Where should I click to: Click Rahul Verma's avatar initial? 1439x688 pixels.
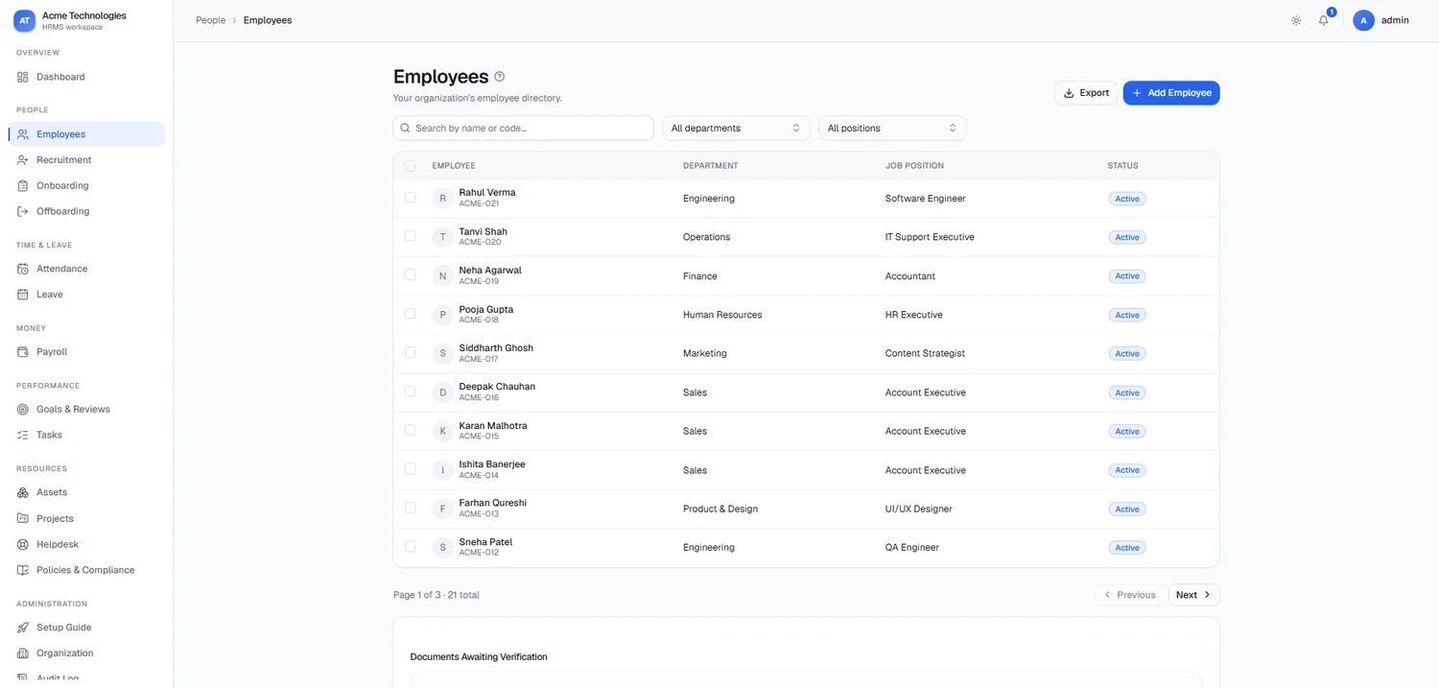442,199
